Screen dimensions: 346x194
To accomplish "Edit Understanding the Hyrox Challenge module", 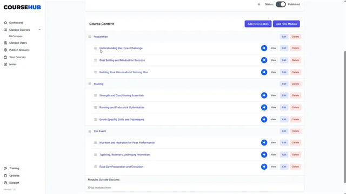I will [x=284, y=48].
